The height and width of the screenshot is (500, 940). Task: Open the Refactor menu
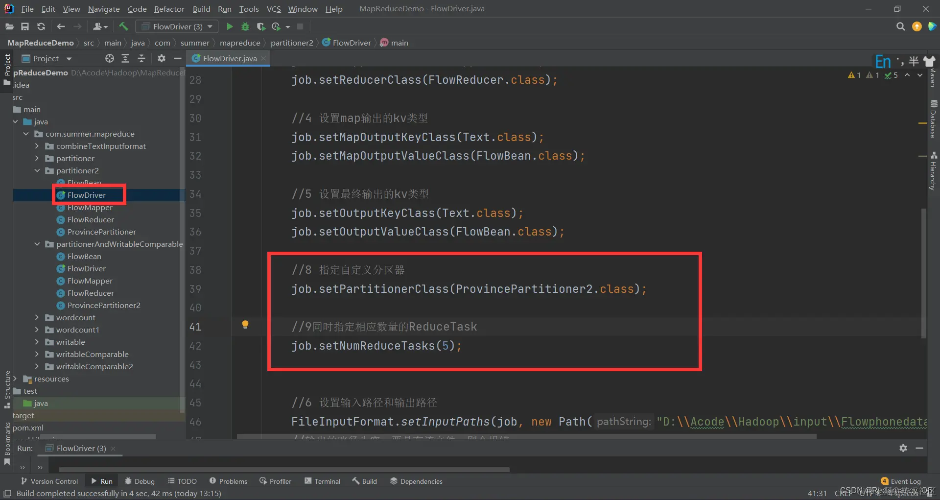[x=169, y=9]
